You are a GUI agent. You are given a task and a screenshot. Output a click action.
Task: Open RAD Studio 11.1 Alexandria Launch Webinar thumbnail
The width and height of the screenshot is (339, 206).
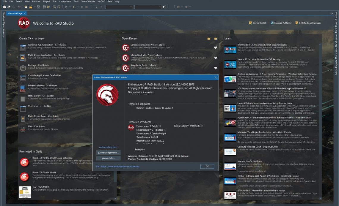(x=230, y=50)
